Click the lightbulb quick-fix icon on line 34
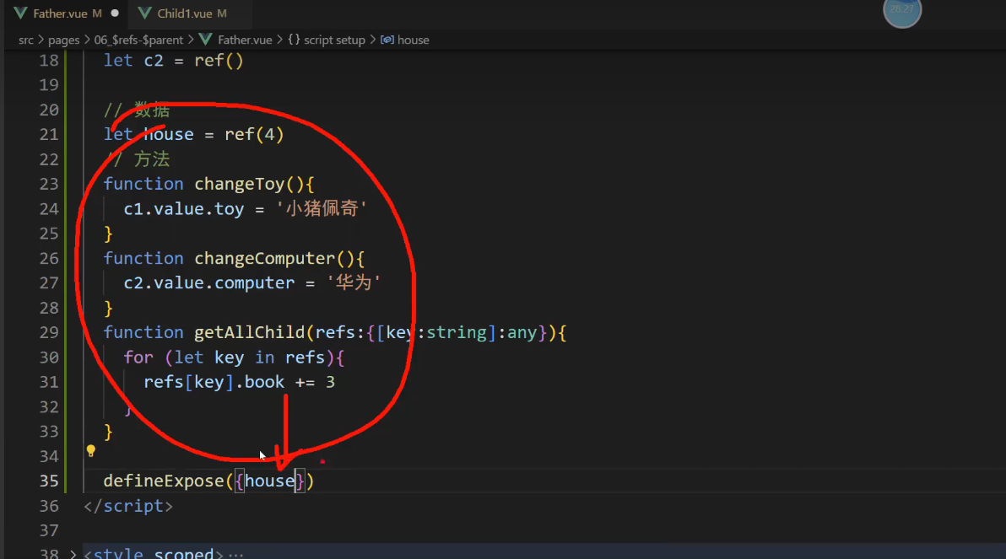Viewport: 1006px width, 559px height. click(90, 451)
